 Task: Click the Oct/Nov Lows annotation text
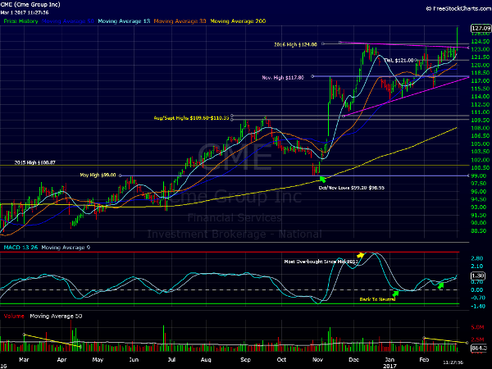(x=352, y=188)
